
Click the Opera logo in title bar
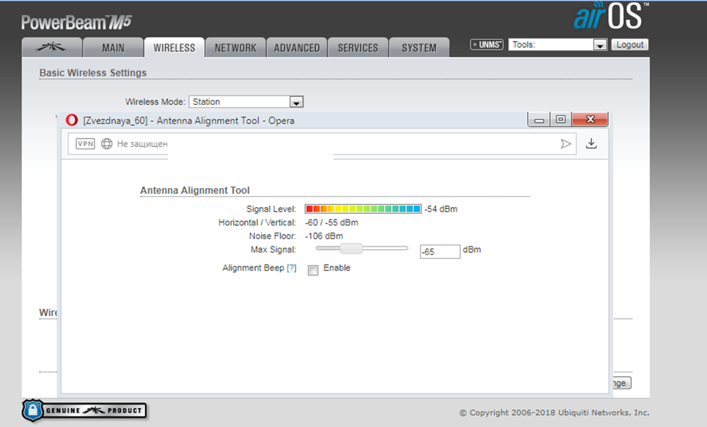click(72, 120)
